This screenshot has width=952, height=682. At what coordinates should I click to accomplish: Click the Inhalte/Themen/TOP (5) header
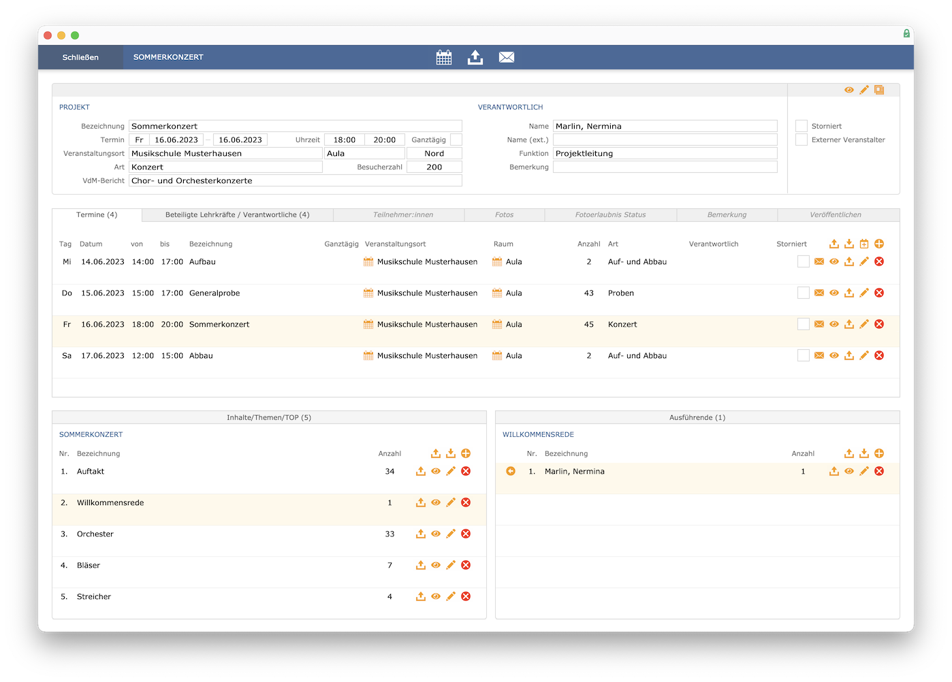point(269,417)
